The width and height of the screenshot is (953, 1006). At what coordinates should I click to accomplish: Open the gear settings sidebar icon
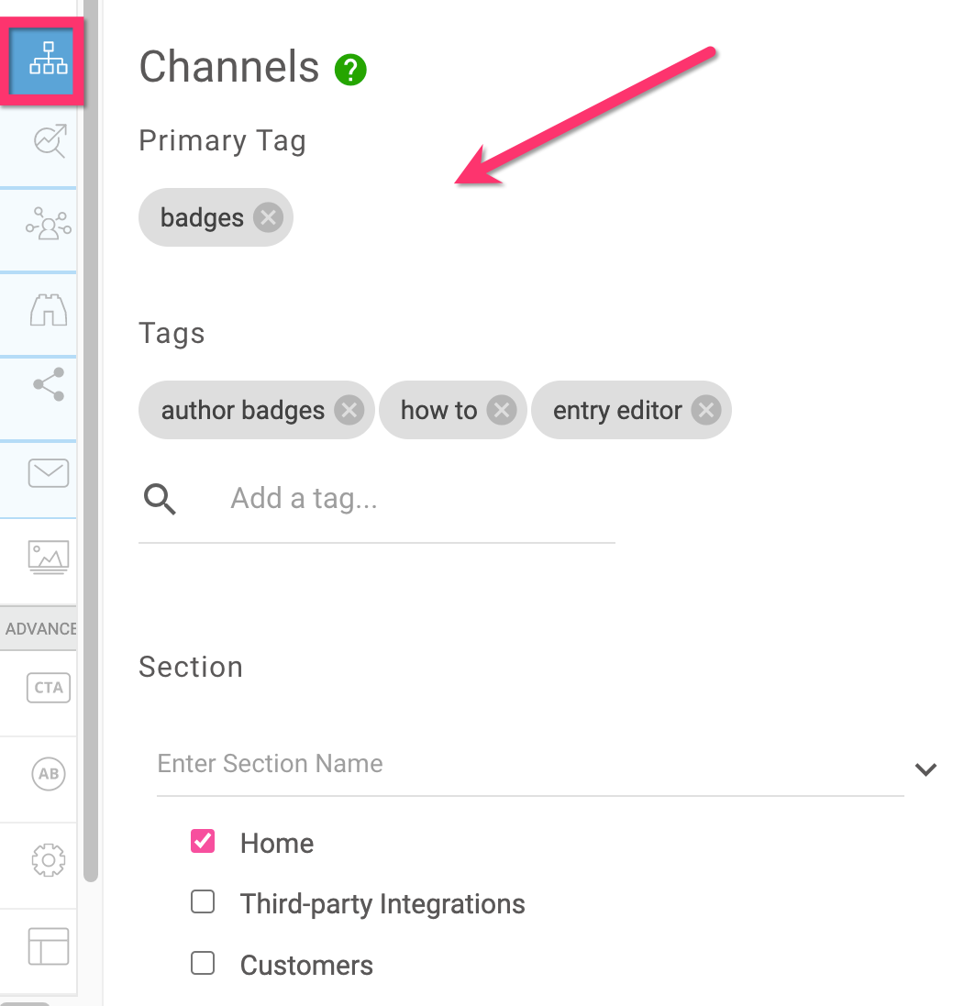click(x=49, y=860)
